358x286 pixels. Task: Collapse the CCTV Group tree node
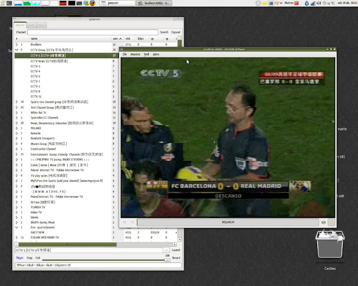pyautogui.click(x=17, y=50)
